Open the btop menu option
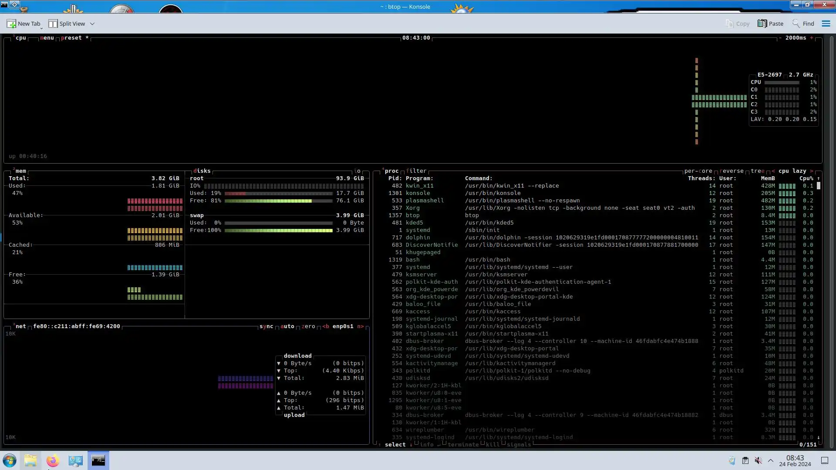Viewport: 836px width, 470px height. tap(47, 38)
